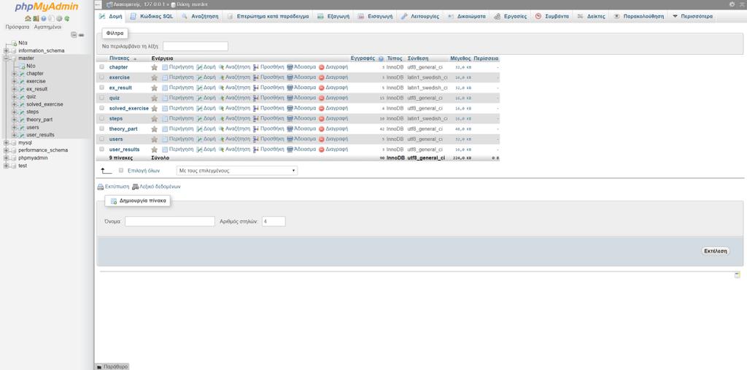Viewport: 747px width, 370px height.
Task: Click the Προσθήκη icon for ex_result row
Action: (x=256, y=88)
